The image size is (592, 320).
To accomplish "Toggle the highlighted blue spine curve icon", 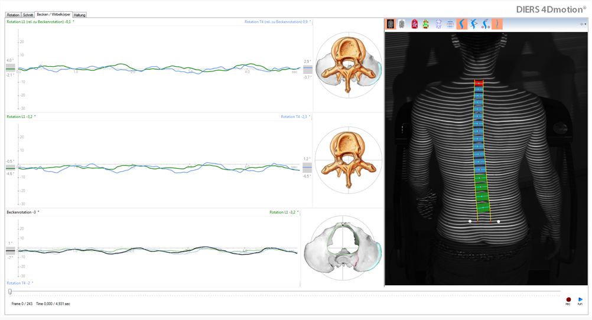I will [x=462, y=24].
